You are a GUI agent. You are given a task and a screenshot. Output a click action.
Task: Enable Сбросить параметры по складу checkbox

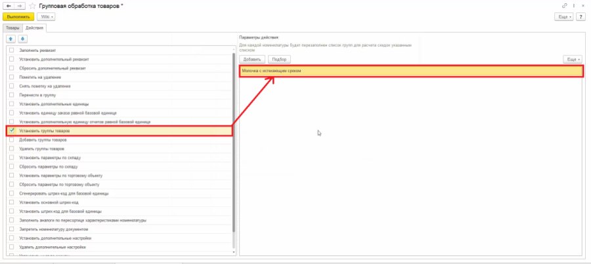pyautogui.click(x=12, y=167)
